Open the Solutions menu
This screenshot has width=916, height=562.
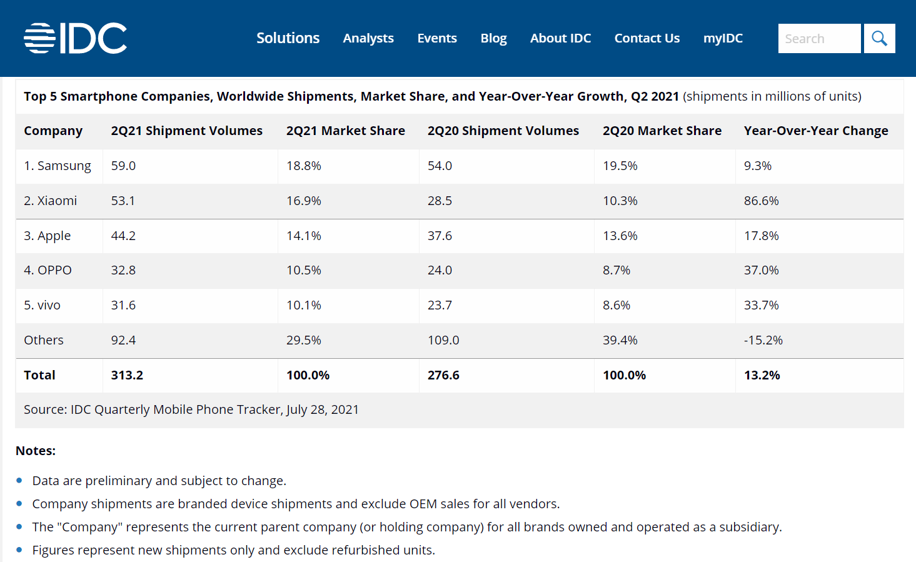288,38
